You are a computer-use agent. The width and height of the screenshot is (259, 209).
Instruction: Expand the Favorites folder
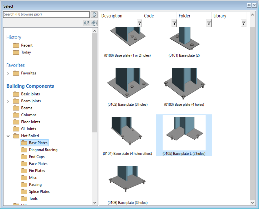(8, 73)
